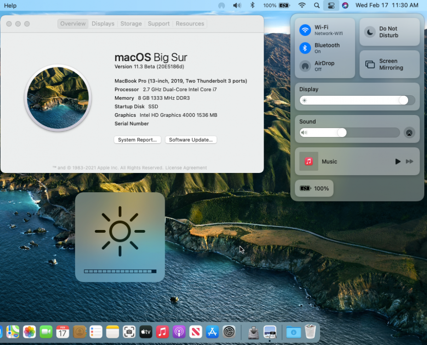Viewport: 427px width, 345px height.
Task: Open Maps from the Dock
Action: (13, 332)
